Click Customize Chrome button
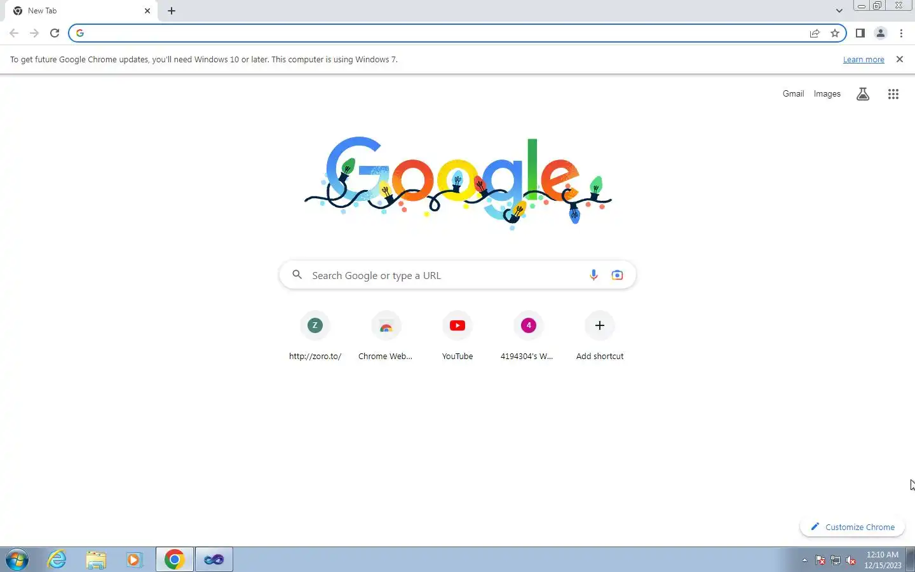Screen dimensions: 915x572 [852, 527]
